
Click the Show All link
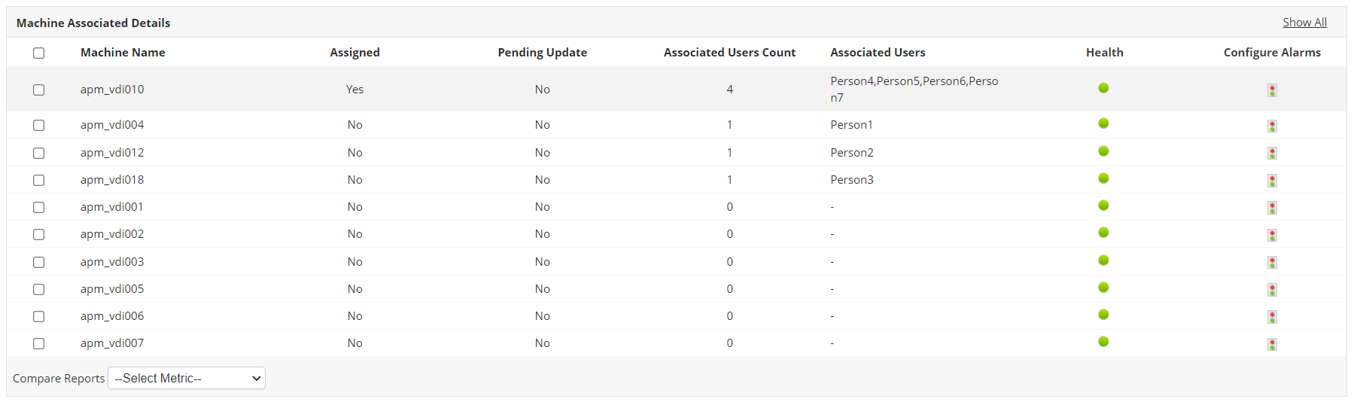point(1304,23)
